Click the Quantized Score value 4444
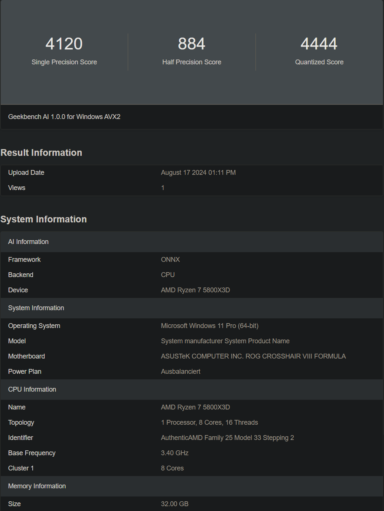The width and height of the screenshot is (384, 511). 319,44
